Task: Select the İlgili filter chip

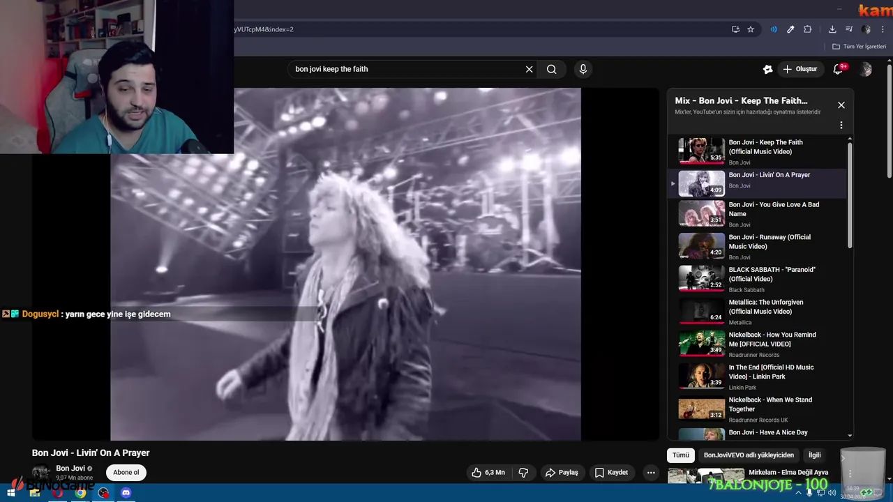Action: pos(815,455)
